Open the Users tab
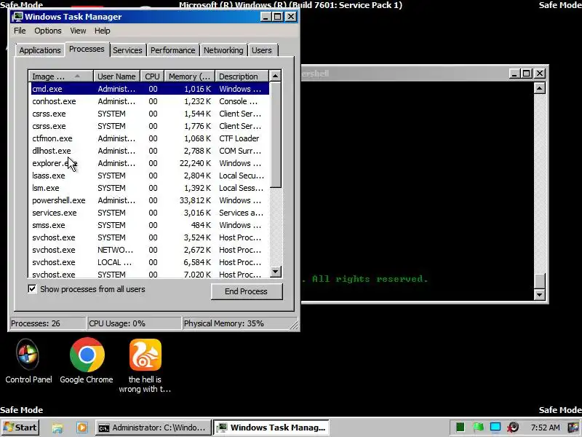 click(x=262, y=50)
